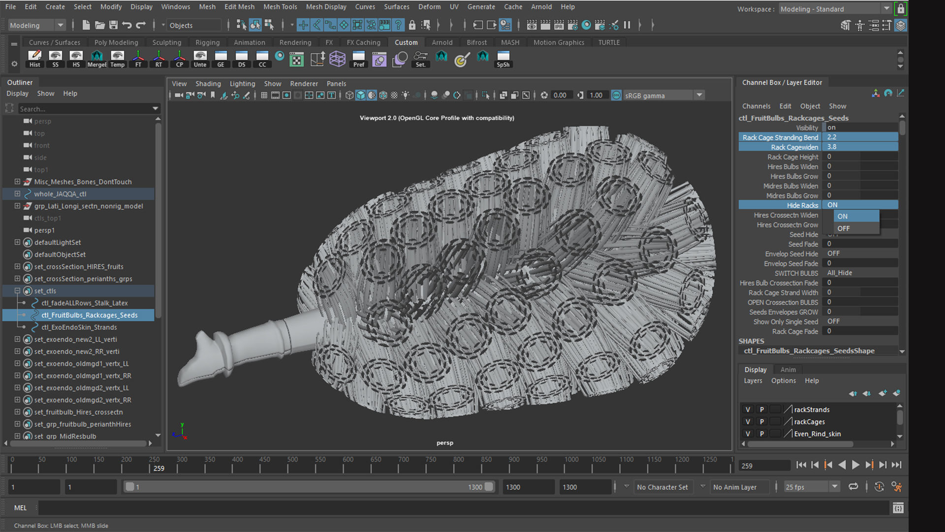The width and height of the screenshot is (945, 532).
Task: Toggle playback P of Even_Rind_skin layer
Action: (761, 434)
